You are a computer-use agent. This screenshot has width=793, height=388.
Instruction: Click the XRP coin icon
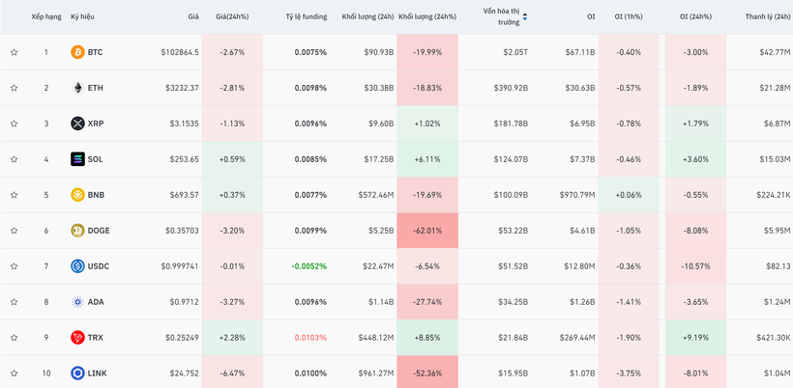coord(77,124)
